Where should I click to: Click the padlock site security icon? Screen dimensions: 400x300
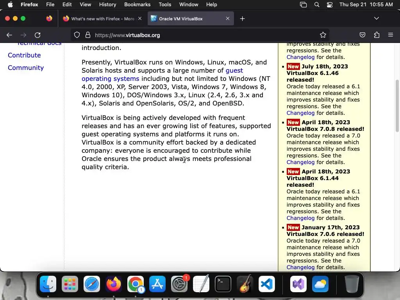[x=88, y=35]
